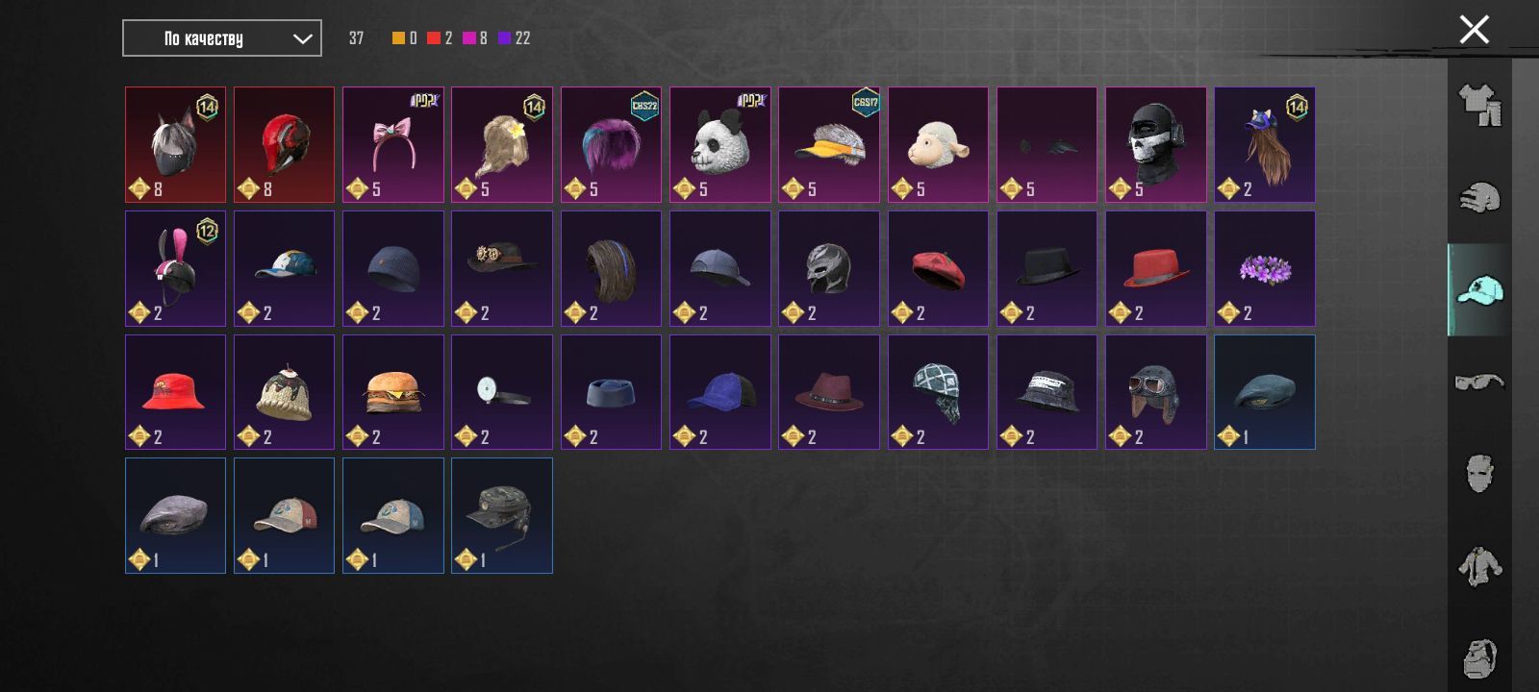The width and height of the screenshot is (1539, 692).
Task: Select the teal cap headwear tab
Action: 1479,289
